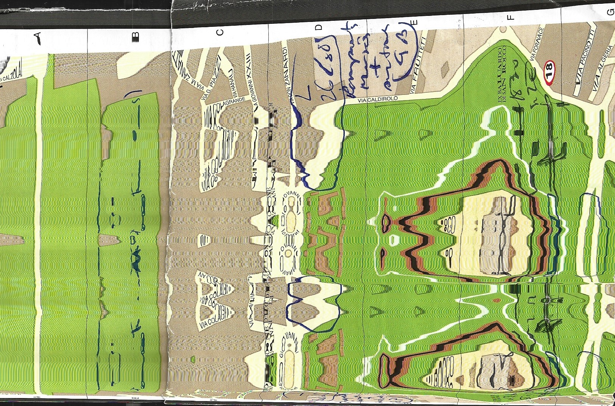
Task: Click grid column letter D
Action: 319,27
